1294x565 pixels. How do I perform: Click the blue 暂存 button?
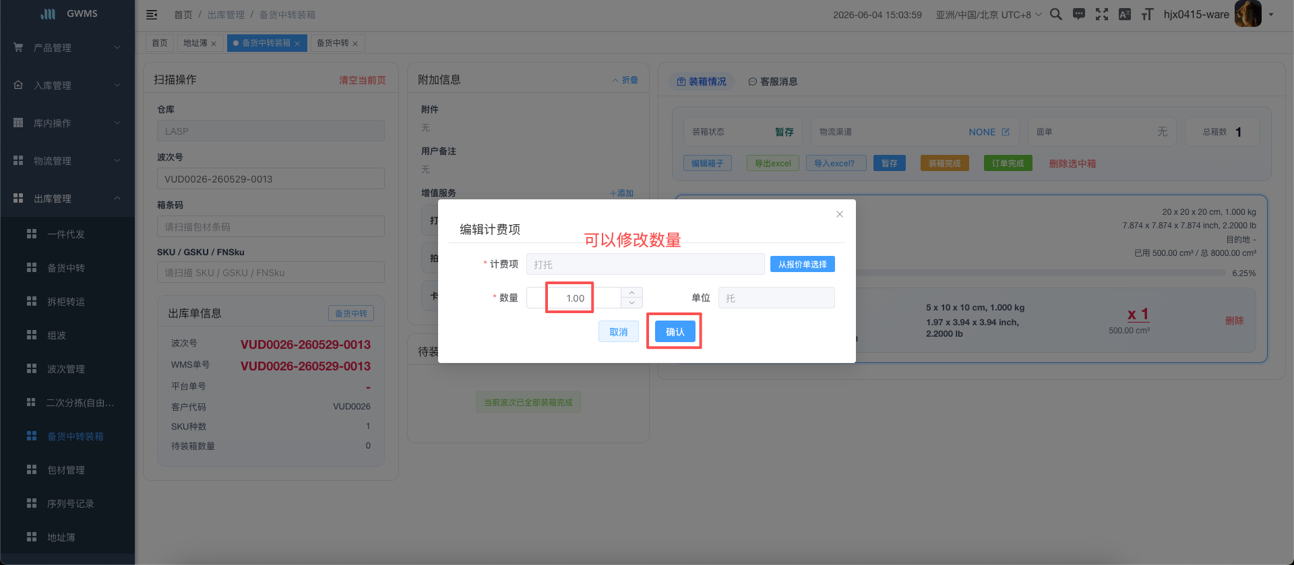[890, 164]
